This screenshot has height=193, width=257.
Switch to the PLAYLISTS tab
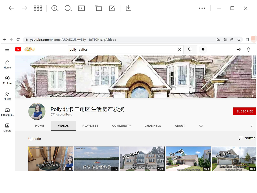point(90,126)
